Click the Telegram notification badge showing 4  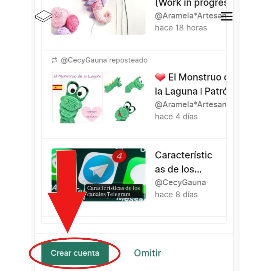click(119, 156)
